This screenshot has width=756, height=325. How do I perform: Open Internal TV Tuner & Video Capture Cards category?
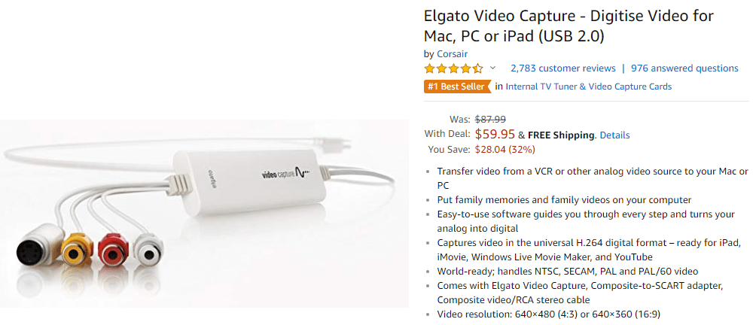click(x=588, y=87)
